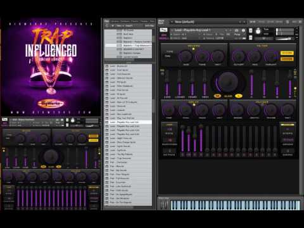Take a snapshot with the camera icon
Screen dimensions: 304x228
(236, 30)
